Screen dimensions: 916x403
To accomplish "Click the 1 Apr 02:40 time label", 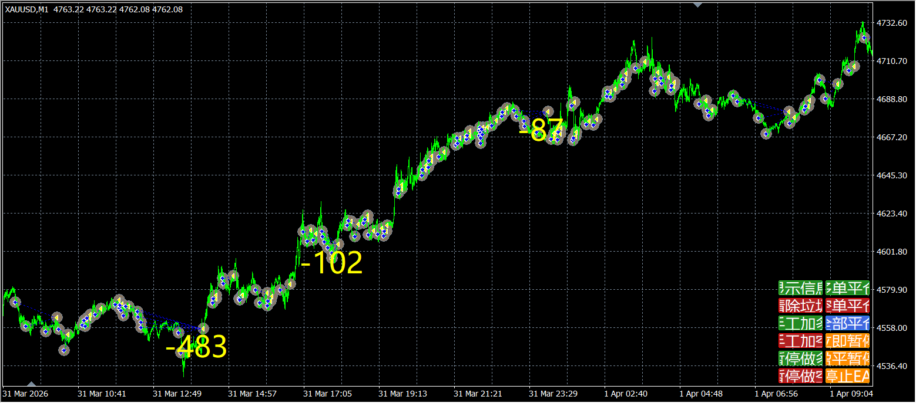I will (626, 394).
